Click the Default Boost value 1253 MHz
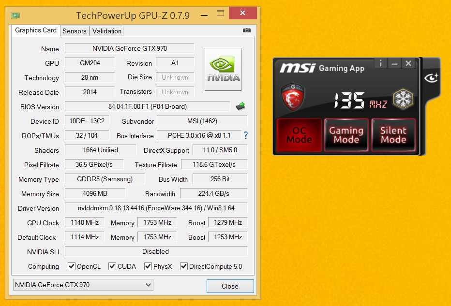Viewport: 451px width, 306px height. [228, 237]
